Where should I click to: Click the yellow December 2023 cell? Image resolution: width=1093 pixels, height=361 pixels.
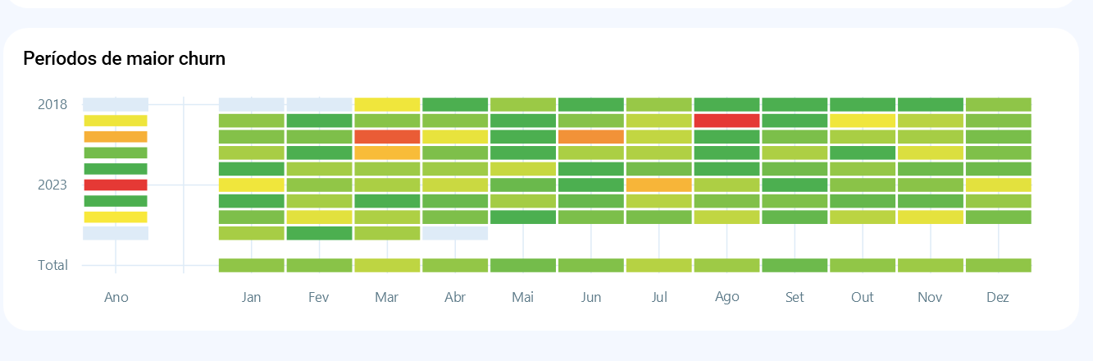998,185
